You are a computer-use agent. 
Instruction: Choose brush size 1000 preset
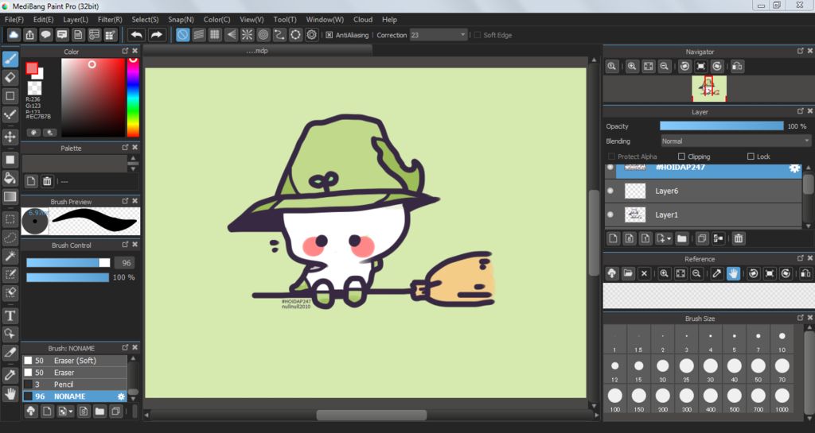coord(782,400)
